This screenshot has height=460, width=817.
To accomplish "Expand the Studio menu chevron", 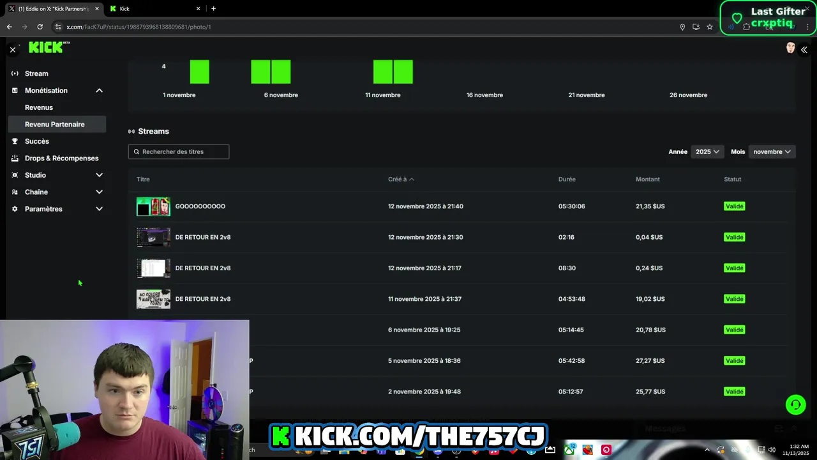I will (x=99, y=175).
